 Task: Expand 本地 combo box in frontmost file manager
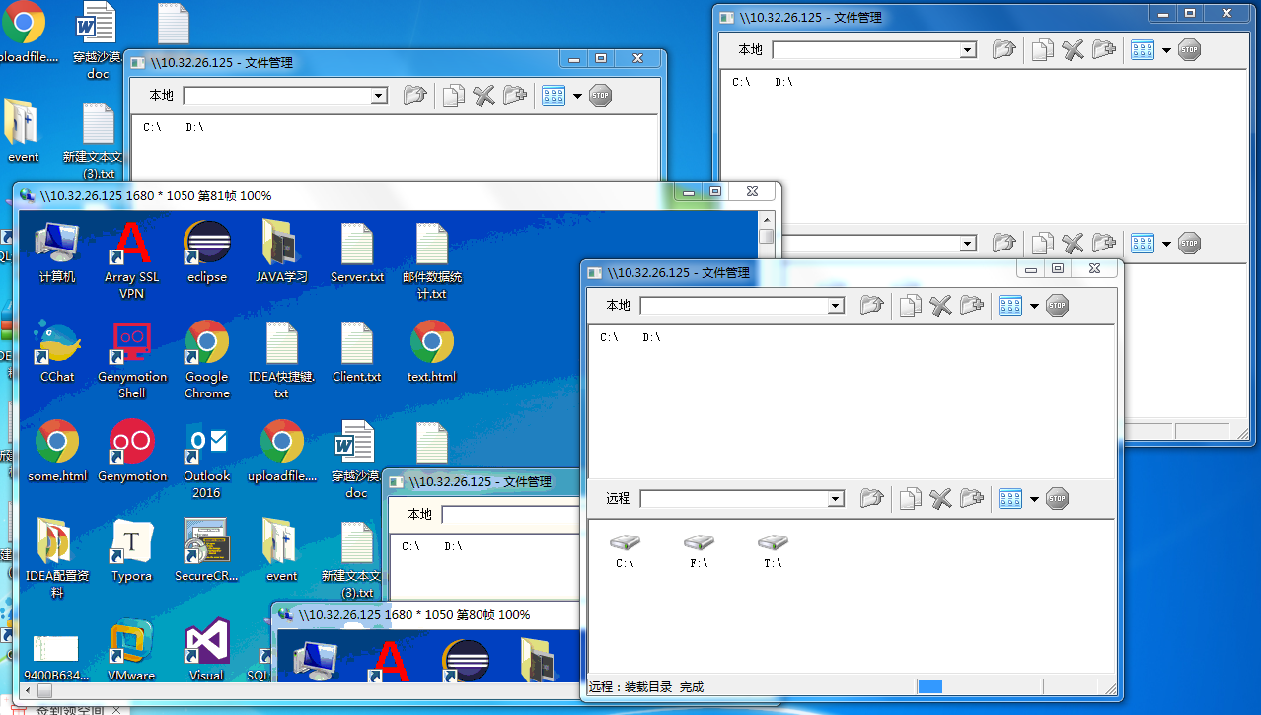[x=836, y=306]
